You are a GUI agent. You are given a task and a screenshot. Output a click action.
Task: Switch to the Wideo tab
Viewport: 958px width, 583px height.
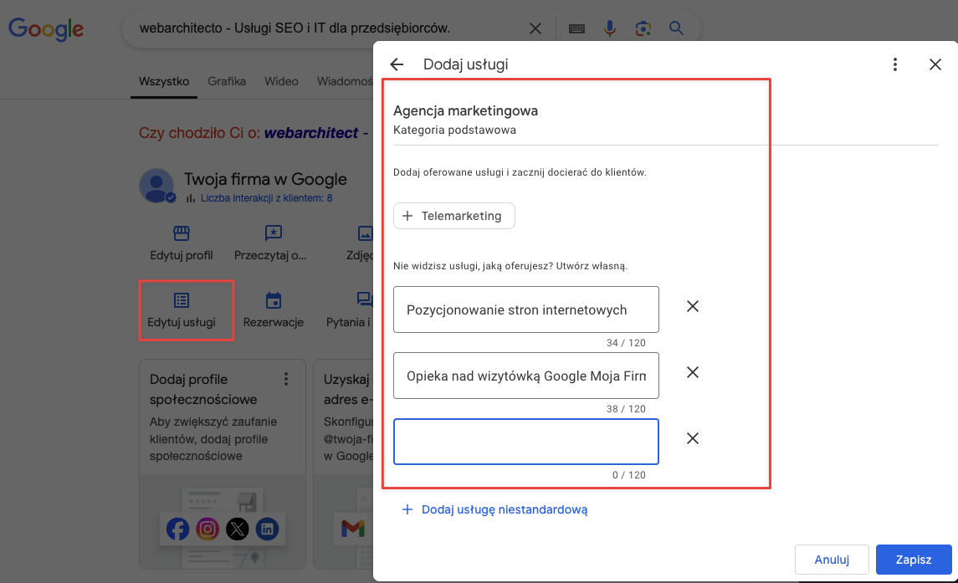(281, 81)
